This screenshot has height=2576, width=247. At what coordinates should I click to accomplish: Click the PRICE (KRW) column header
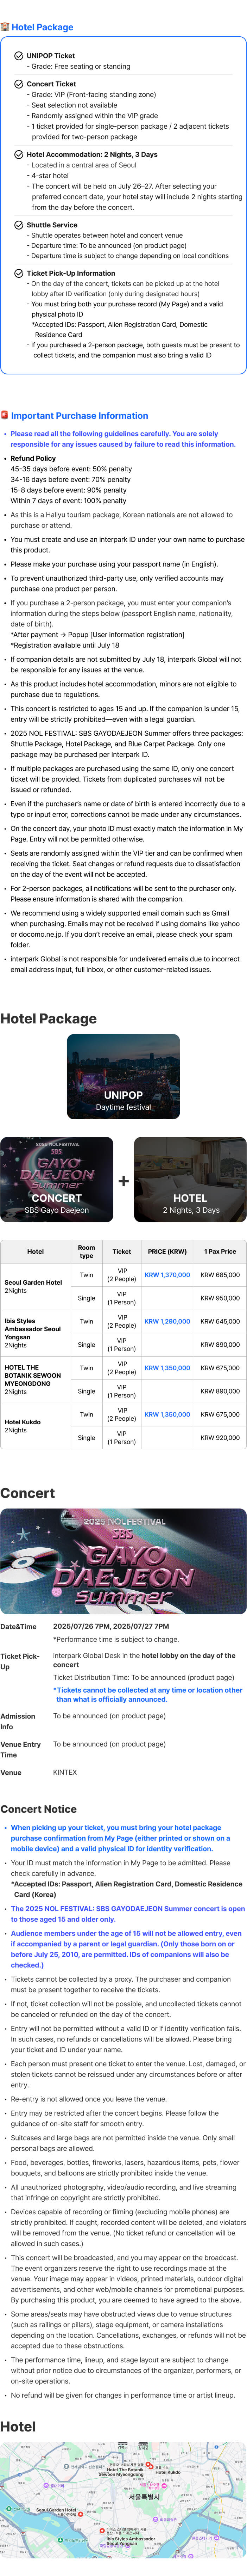[167, 1251]
